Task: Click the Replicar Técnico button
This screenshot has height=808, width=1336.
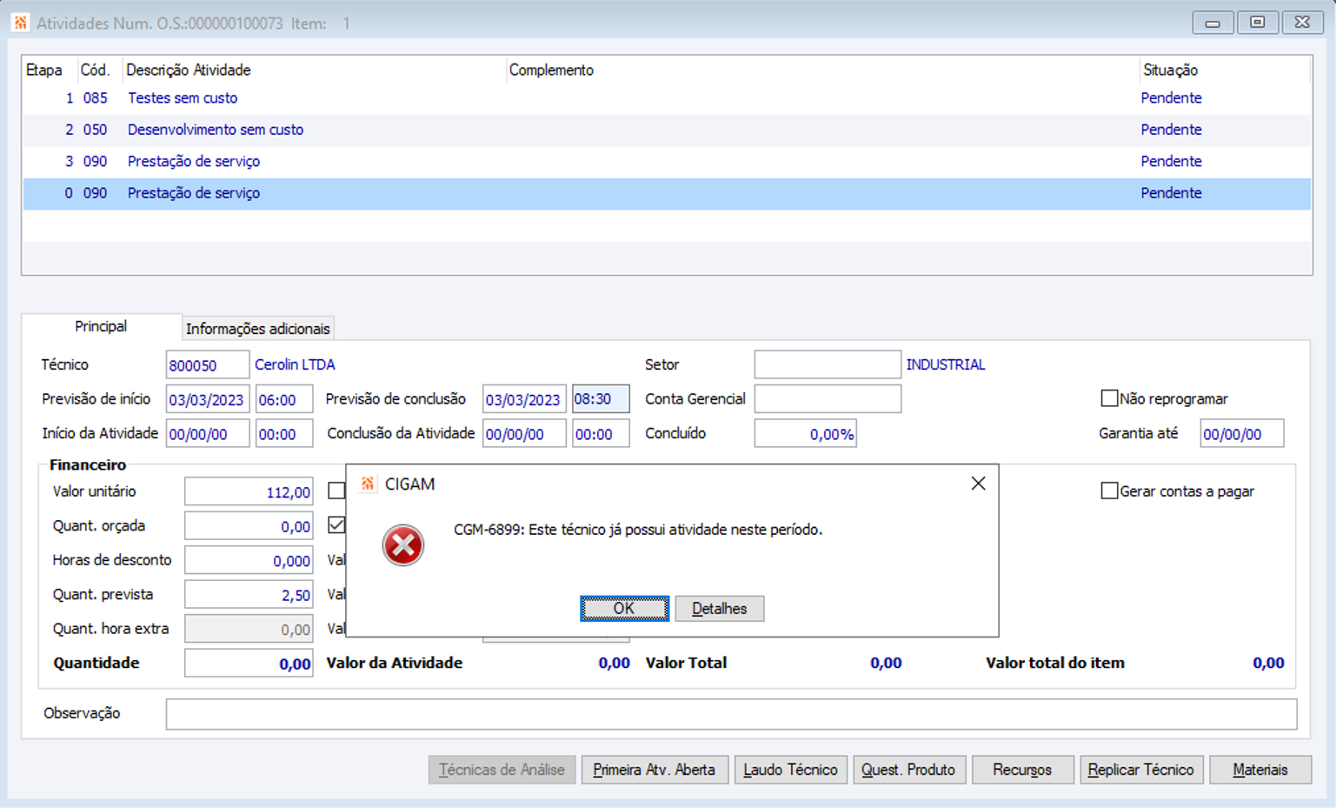Action: point(1141,770)
